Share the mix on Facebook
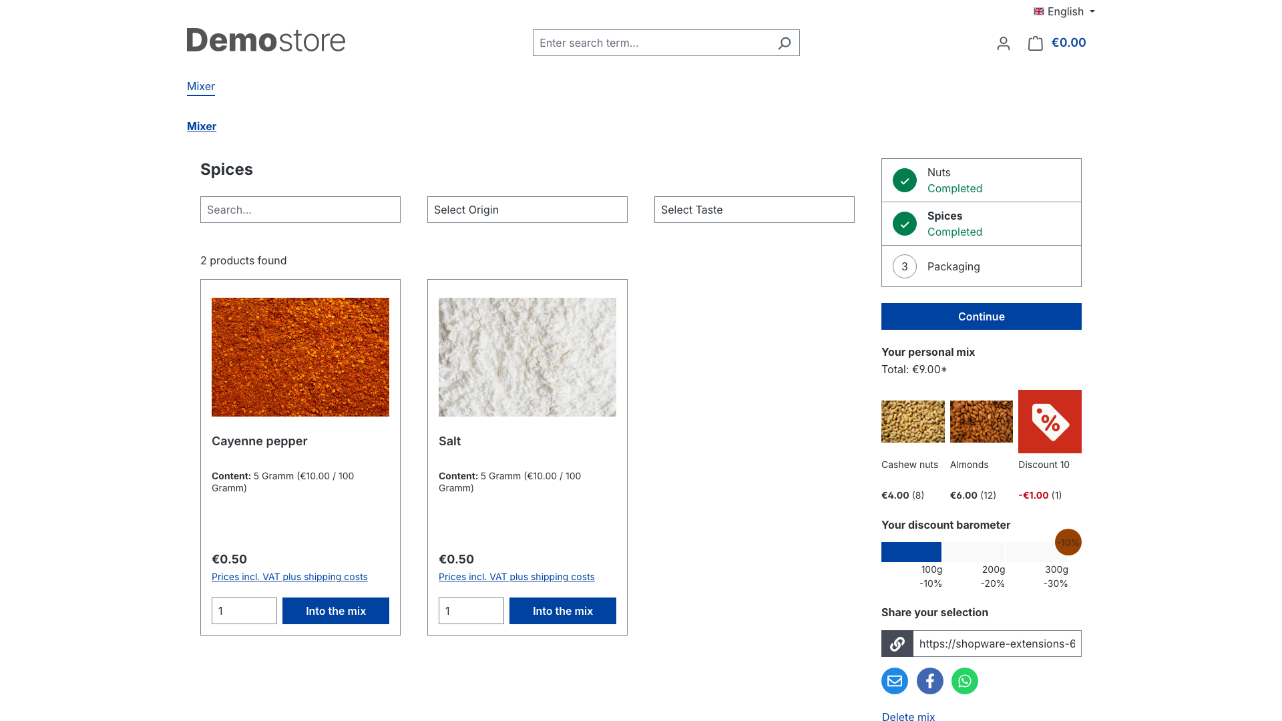 pyautogui.click(x=930, y=681)
